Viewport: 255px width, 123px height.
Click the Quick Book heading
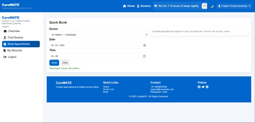[58, 22]
